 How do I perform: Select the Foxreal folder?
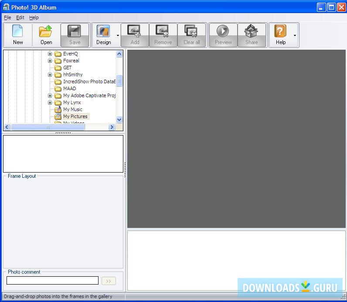tap(71, 61)
